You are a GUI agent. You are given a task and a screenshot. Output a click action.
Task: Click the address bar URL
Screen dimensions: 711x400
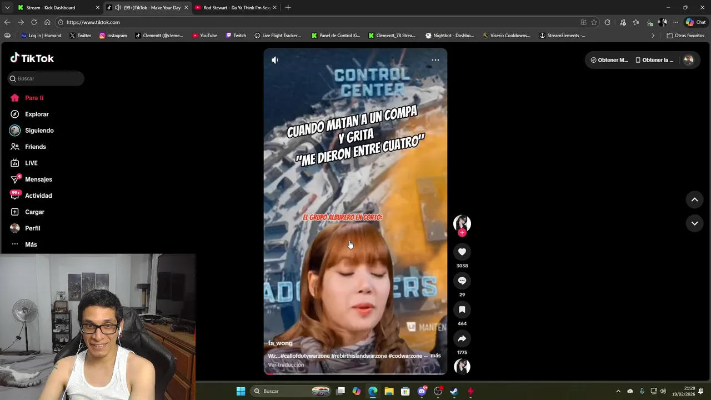click(x=93, y=22)
